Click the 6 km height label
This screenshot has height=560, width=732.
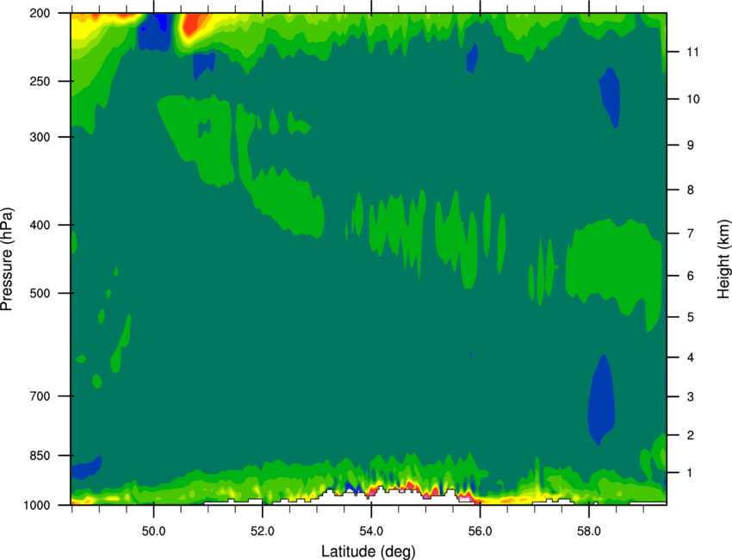(x=691, y=276)
